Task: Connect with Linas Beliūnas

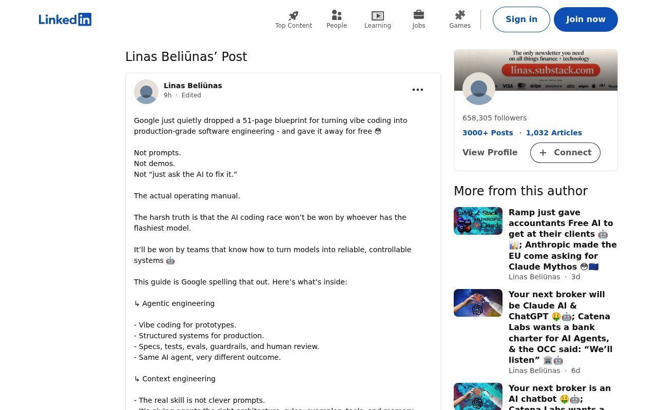Action: 565,153
